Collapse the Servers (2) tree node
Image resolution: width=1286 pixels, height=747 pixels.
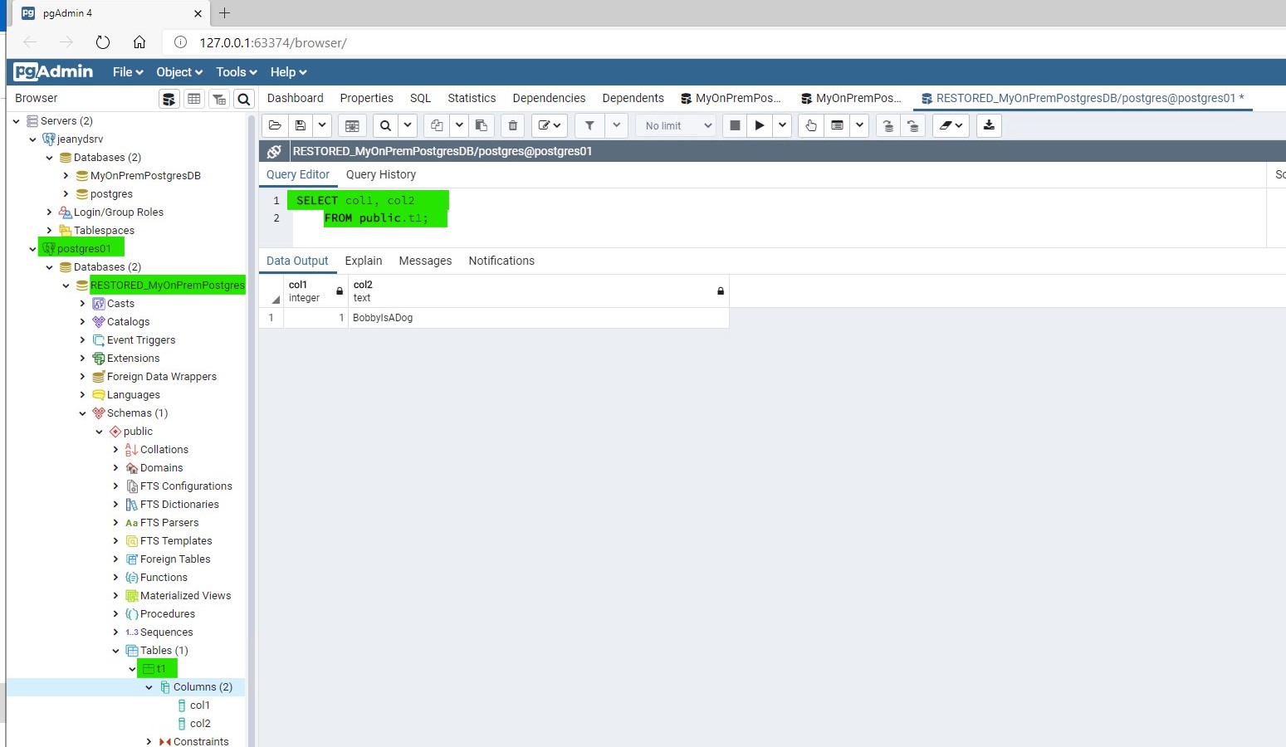tap(16, 121)
